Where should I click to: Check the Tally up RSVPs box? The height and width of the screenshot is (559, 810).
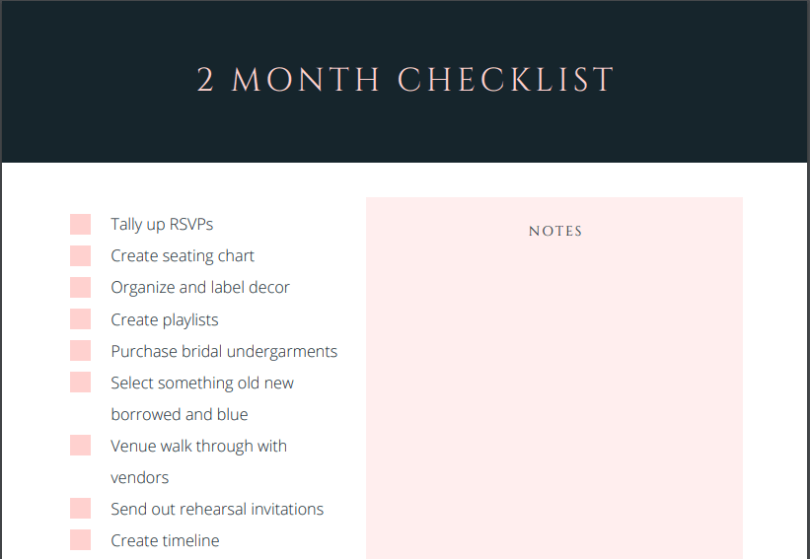80,225
